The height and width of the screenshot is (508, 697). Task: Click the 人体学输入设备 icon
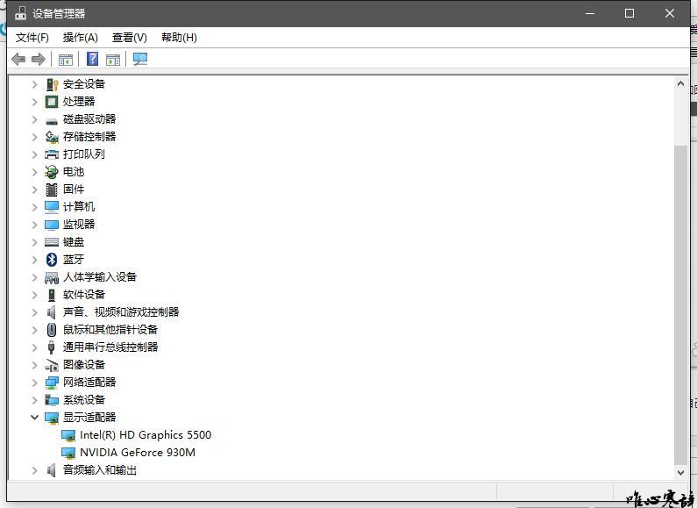pos(52,277)
